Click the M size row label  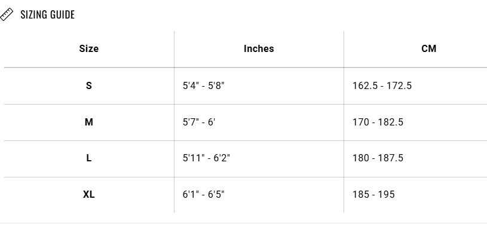point(89,122)
